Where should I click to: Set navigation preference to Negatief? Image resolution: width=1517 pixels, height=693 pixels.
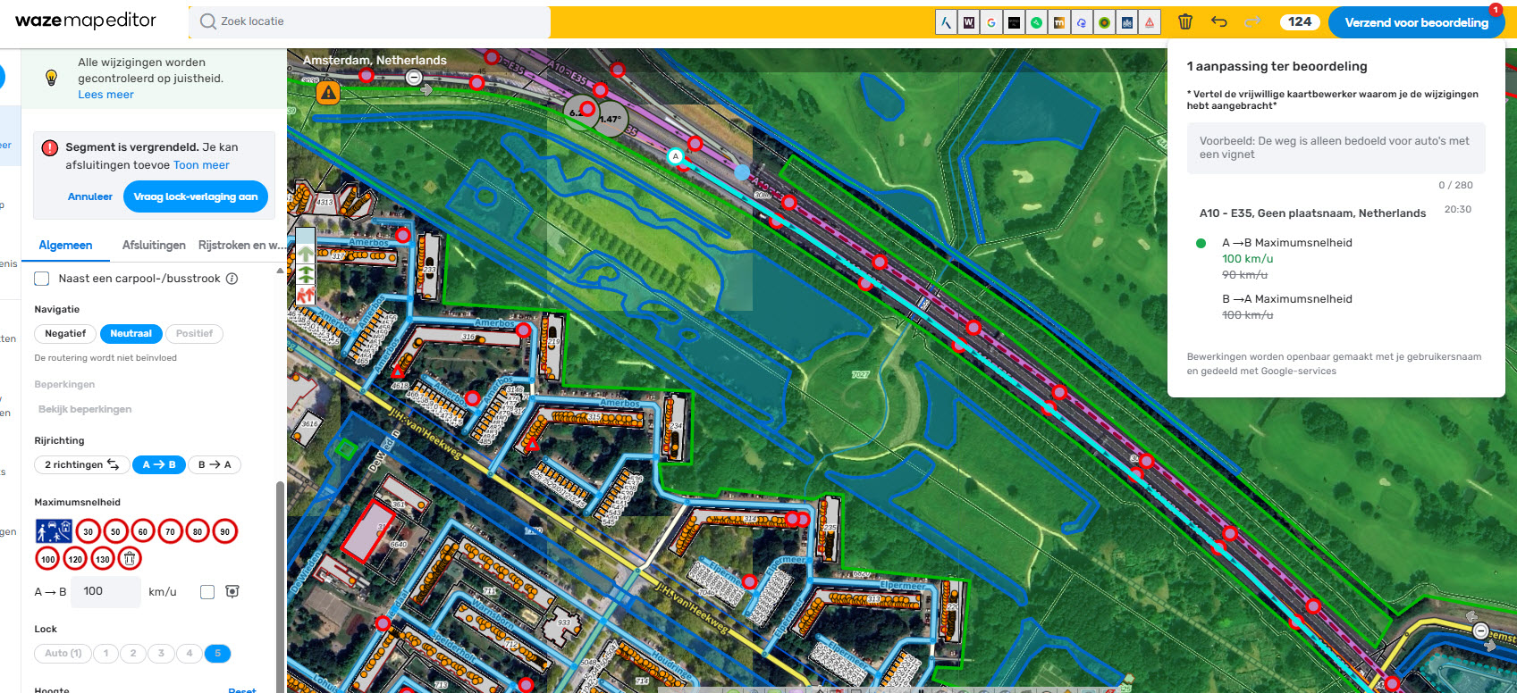click(65, 334)
